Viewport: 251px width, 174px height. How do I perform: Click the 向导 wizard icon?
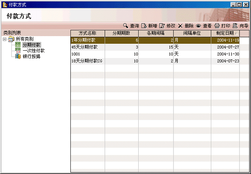pyautogui.click(x=235, y=26)
